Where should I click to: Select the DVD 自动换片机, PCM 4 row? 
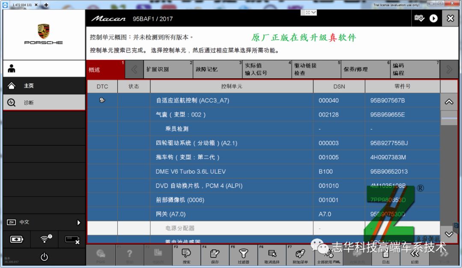pos(264,186)
